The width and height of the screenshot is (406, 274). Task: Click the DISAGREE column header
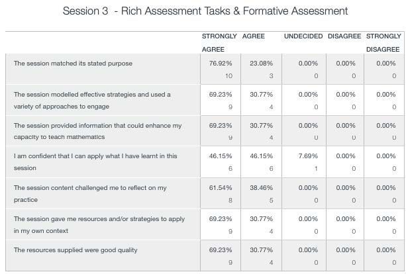pyautogui.click(x=344, y=36)
